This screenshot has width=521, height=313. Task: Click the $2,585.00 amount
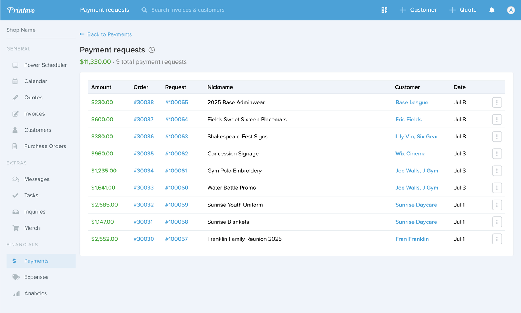pos(105,205)
